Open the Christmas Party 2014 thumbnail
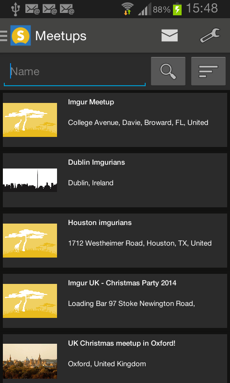This screenshot has width=230, height=383. [30, 301]
